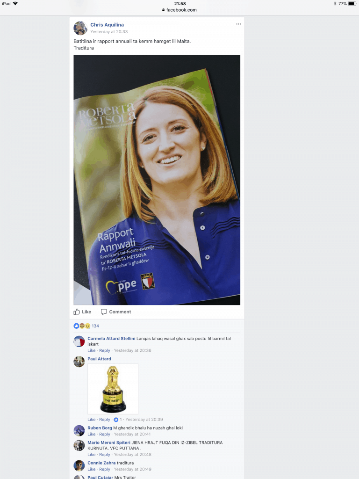Click Mario Meroni Spiteri's avatar
359x479 pixels.
tap(79, 445)
